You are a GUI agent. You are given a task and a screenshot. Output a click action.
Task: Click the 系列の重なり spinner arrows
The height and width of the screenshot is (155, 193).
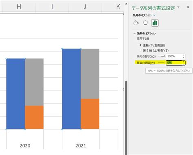(184, 56)
